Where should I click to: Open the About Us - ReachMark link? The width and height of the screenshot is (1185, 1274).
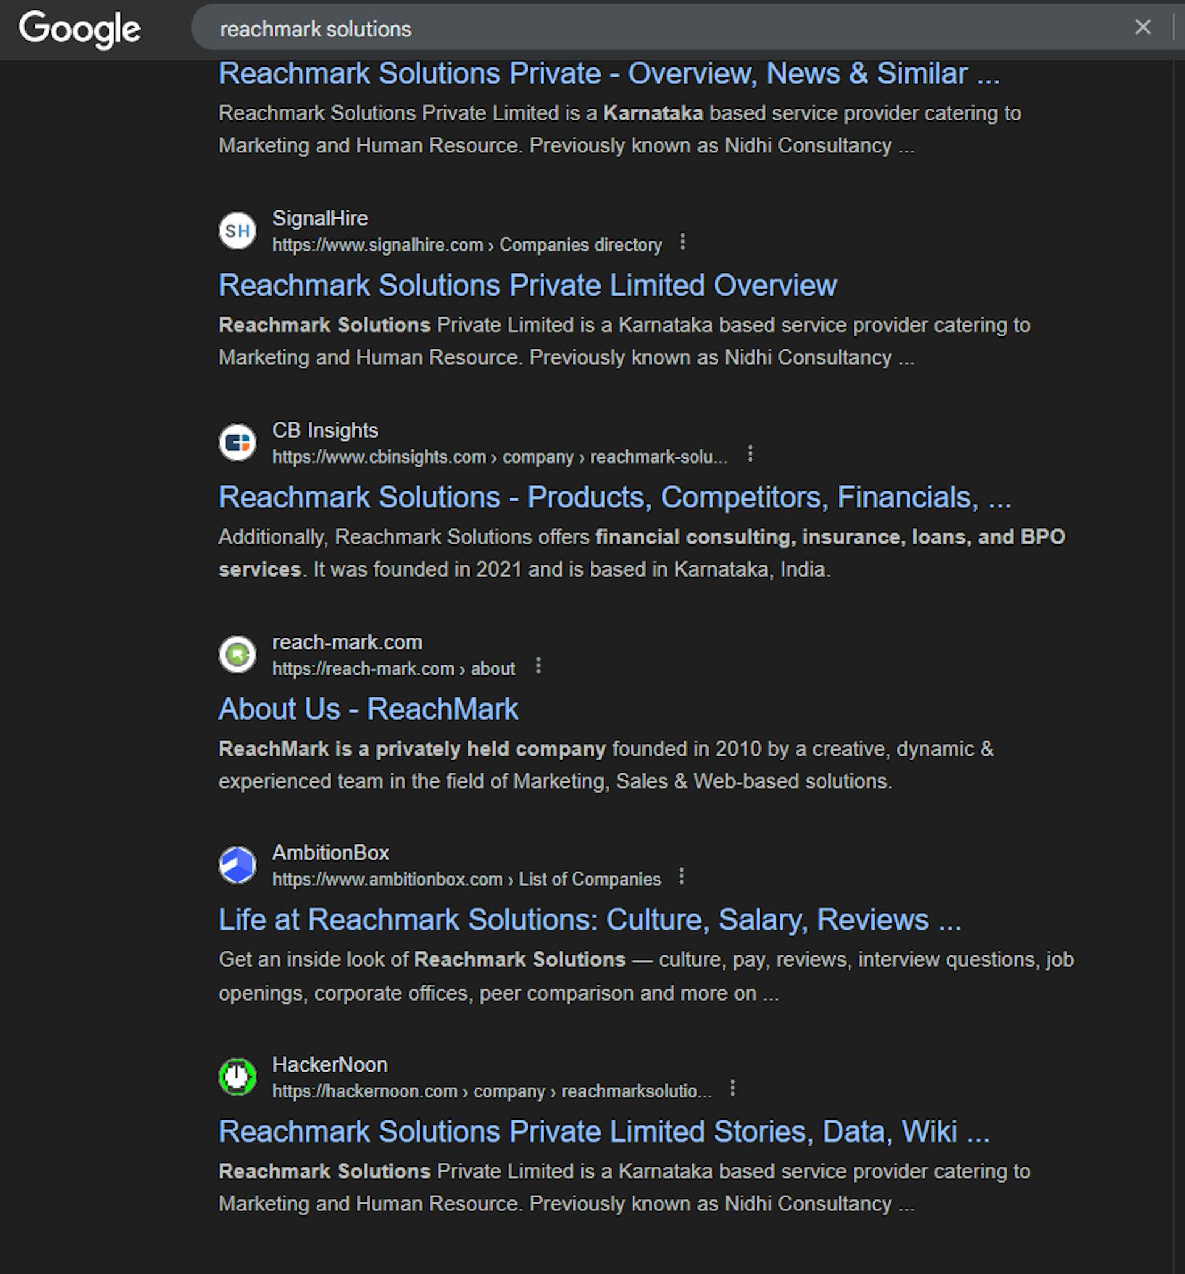point(368,709)
